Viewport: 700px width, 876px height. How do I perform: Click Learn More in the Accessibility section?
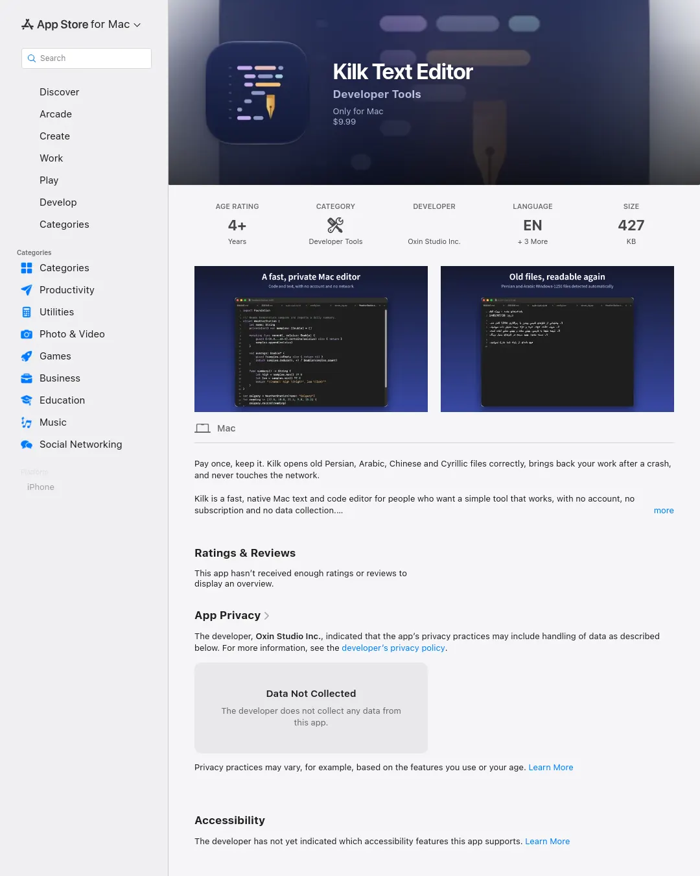[x=548, y=842]
